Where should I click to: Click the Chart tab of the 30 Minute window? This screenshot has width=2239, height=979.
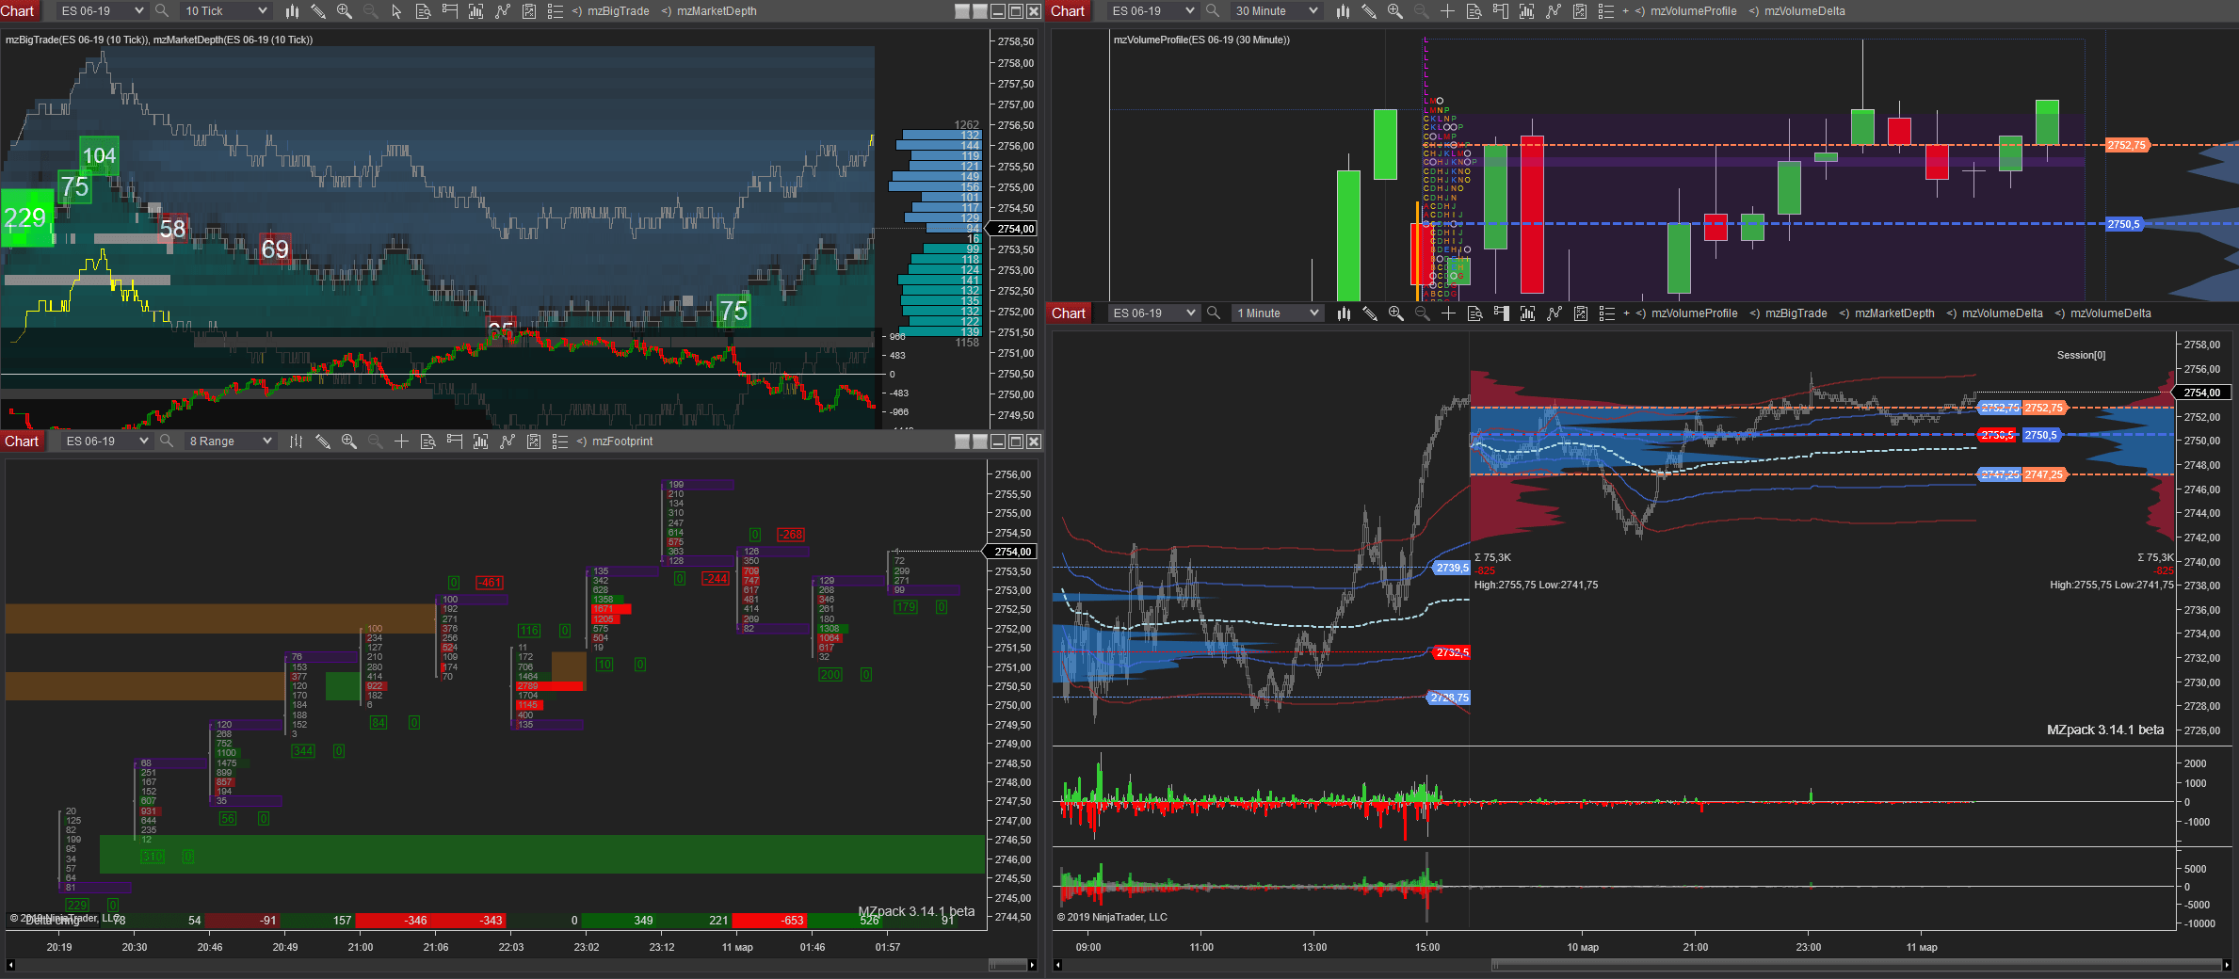[1069, 11]
